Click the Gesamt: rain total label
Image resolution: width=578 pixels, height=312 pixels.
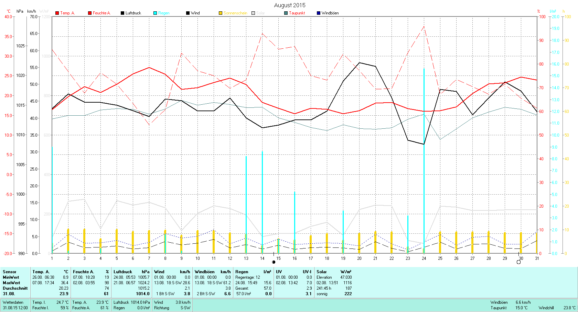click(x=242, y=288)
